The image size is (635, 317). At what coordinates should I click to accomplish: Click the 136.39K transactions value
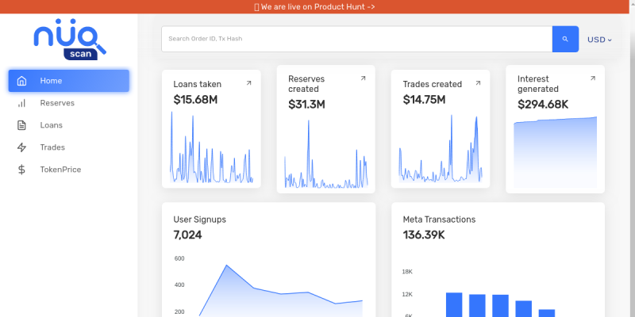tap(424, 235)
